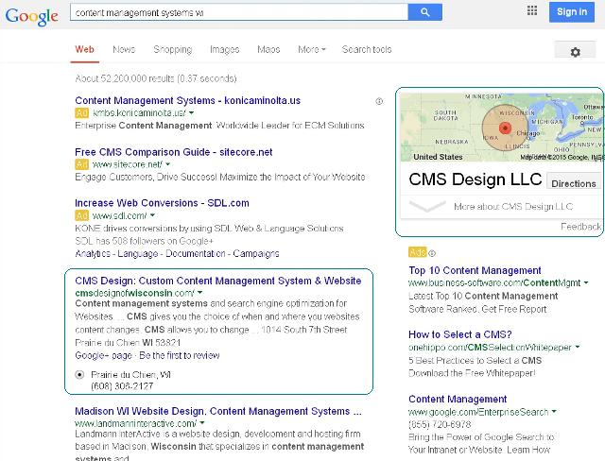Viewport: 605px width, 461px height.
Task: Switch to the Maps tab
Action: coord(268,49)
